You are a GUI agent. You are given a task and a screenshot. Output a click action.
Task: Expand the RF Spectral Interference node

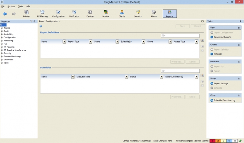coord(2,50)
